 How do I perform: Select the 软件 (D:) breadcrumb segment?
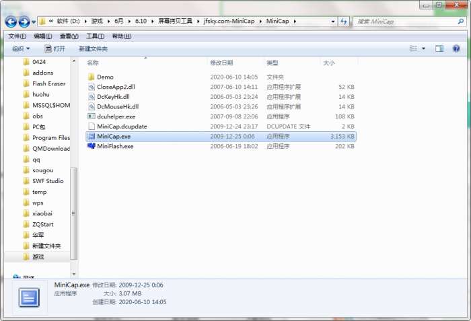pos(68,21)
